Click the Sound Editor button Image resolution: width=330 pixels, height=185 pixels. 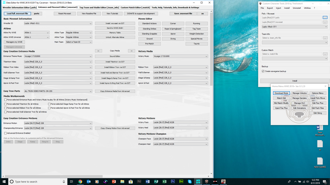(115, 56)
